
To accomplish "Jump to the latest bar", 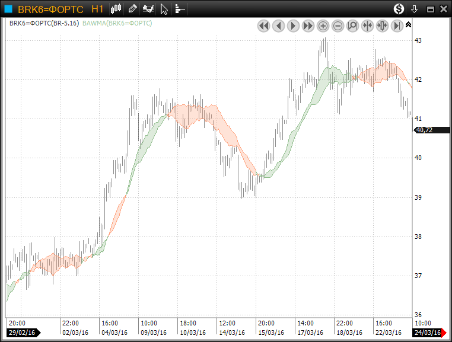I will click(397, 25).
